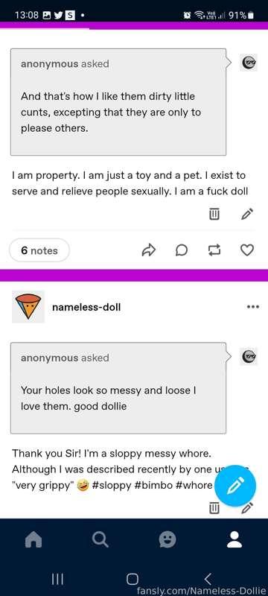Reblog the first post
The width and height of the screenshot is (268, 596).
214,250
